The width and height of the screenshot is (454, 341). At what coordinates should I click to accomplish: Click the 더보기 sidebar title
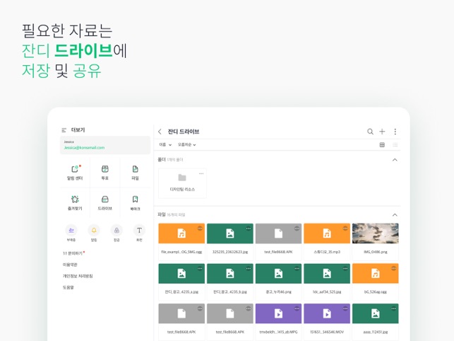(x=78, y=129)
